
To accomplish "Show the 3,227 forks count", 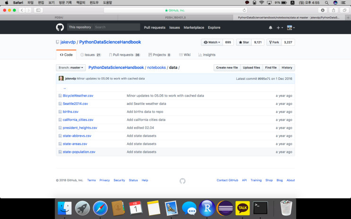I will (x=288, y=42).
